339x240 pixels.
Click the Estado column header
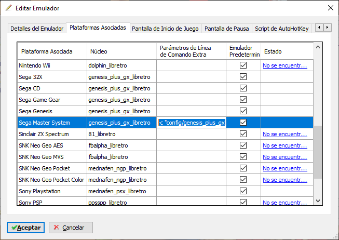(x=287, y=51)
